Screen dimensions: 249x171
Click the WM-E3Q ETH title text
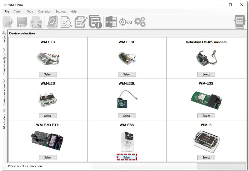(48, 125)
